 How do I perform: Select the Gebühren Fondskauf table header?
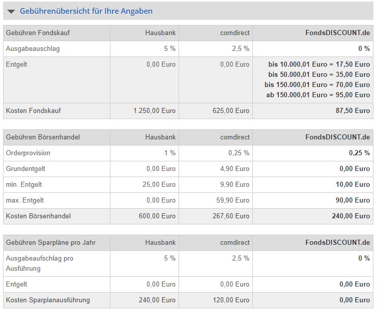[x=38, y=33]
